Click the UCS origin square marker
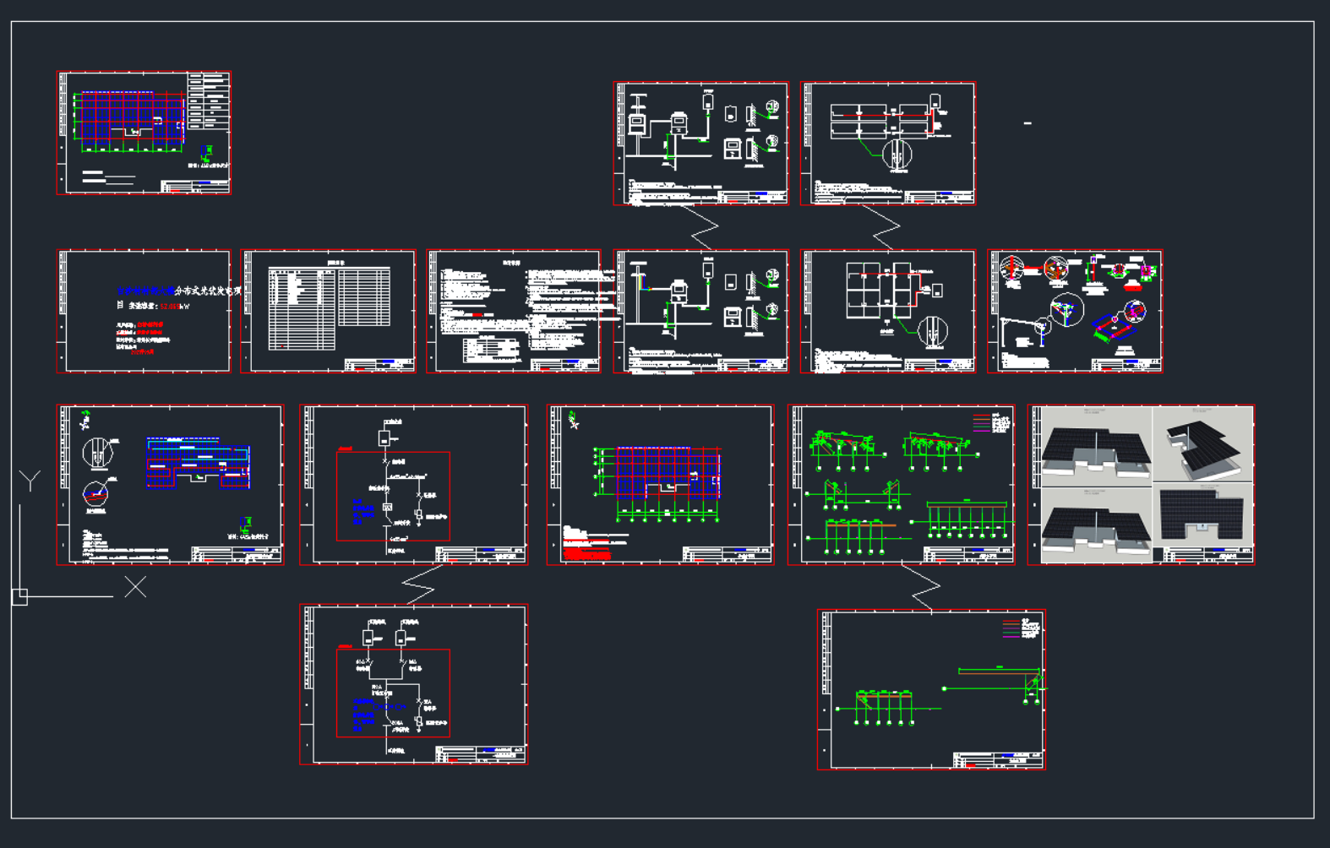Screen dimensions: 1330x848 [20, 597]
